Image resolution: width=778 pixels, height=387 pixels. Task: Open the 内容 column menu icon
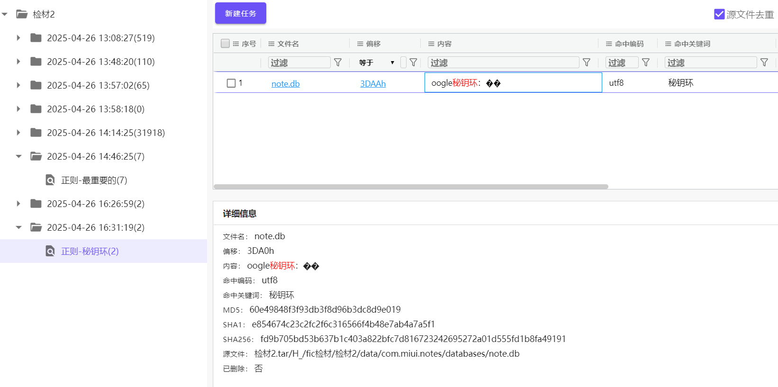[x=431, y=44]
